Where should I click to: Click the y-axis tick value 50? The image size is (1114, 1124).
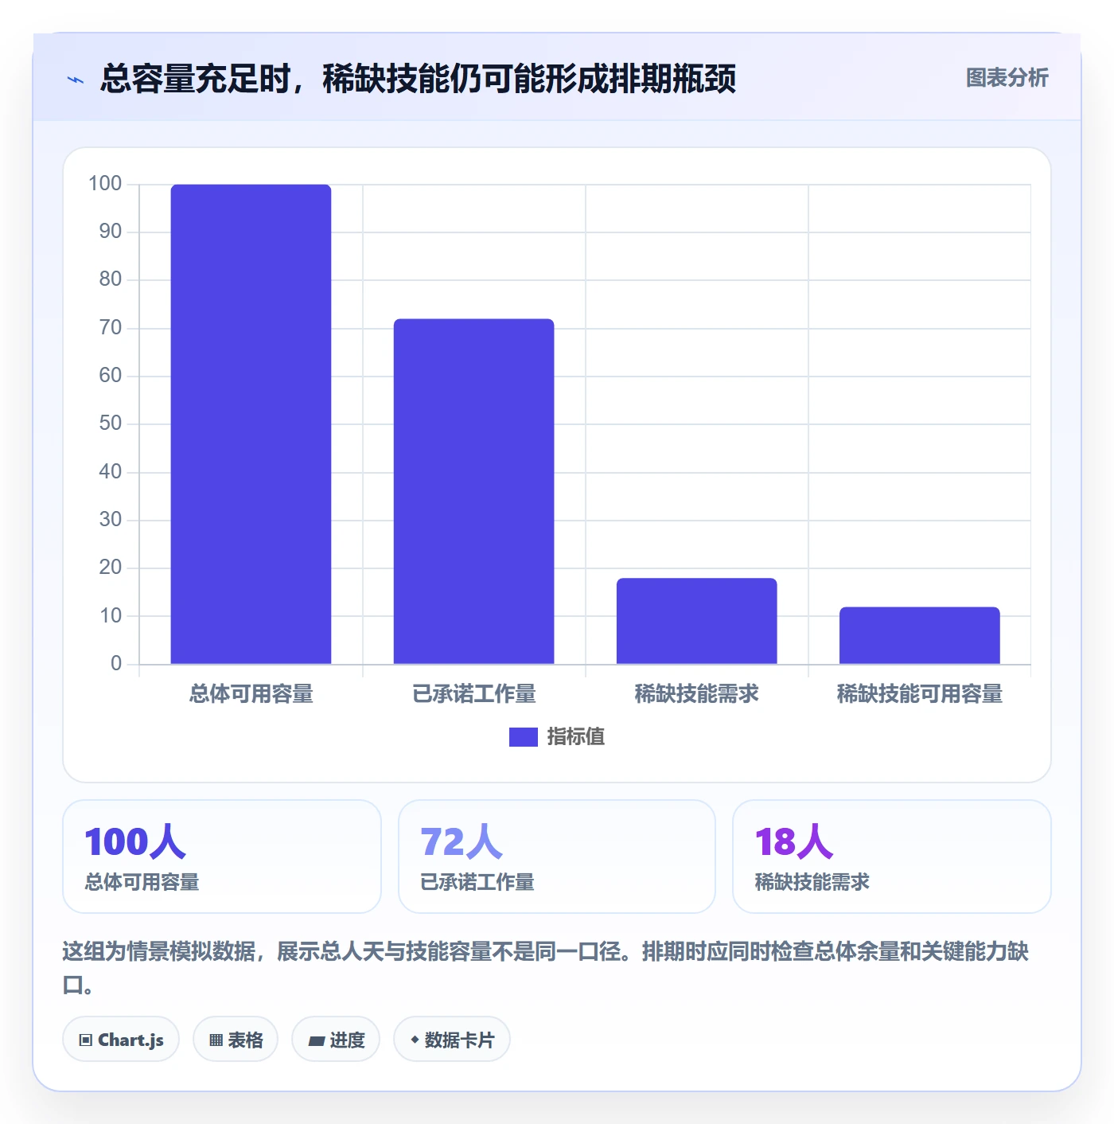tap(111, 423)
